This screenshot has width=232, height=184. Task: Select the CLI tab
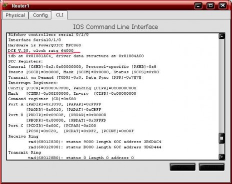pos(59,15)
